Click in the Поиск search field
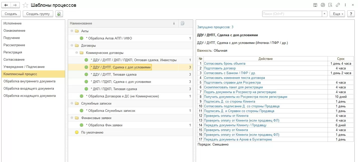 point(292,14)
